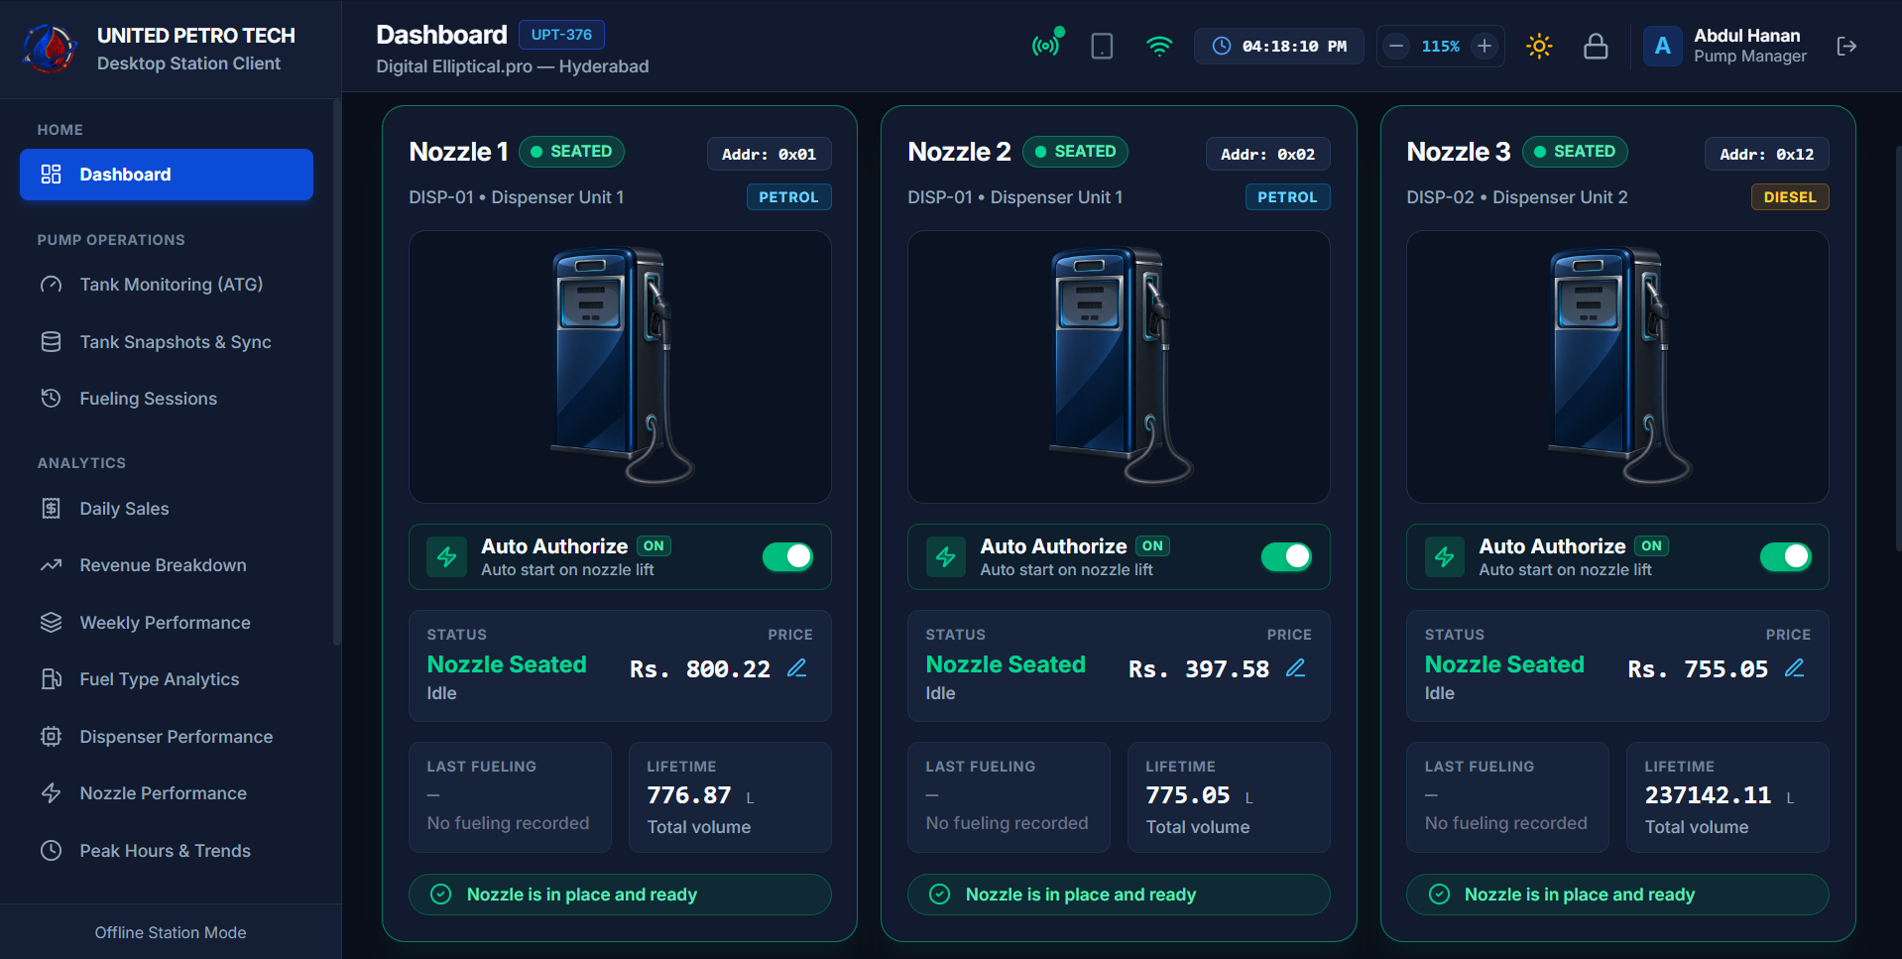Viewport: 1902px width, 959px height.
Task: Edit the Rs. 397.58 price pencil icon
Action: pos(1296,668)
